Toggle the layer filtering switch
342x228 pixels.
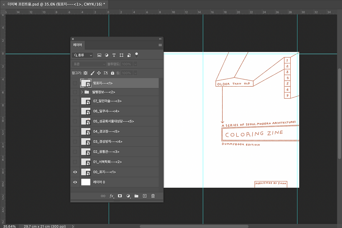click(x=137, y=55)
